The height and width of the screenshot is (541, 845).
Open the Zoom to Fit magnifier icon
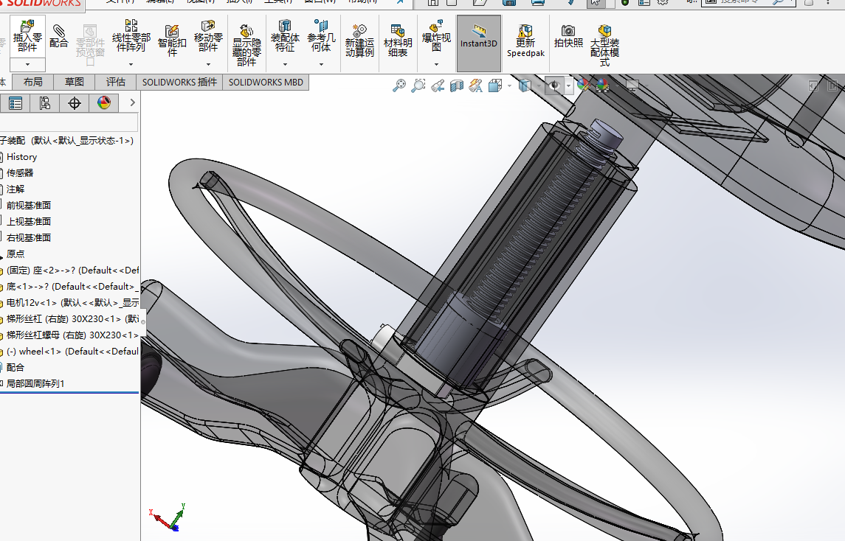click(399, 85)
